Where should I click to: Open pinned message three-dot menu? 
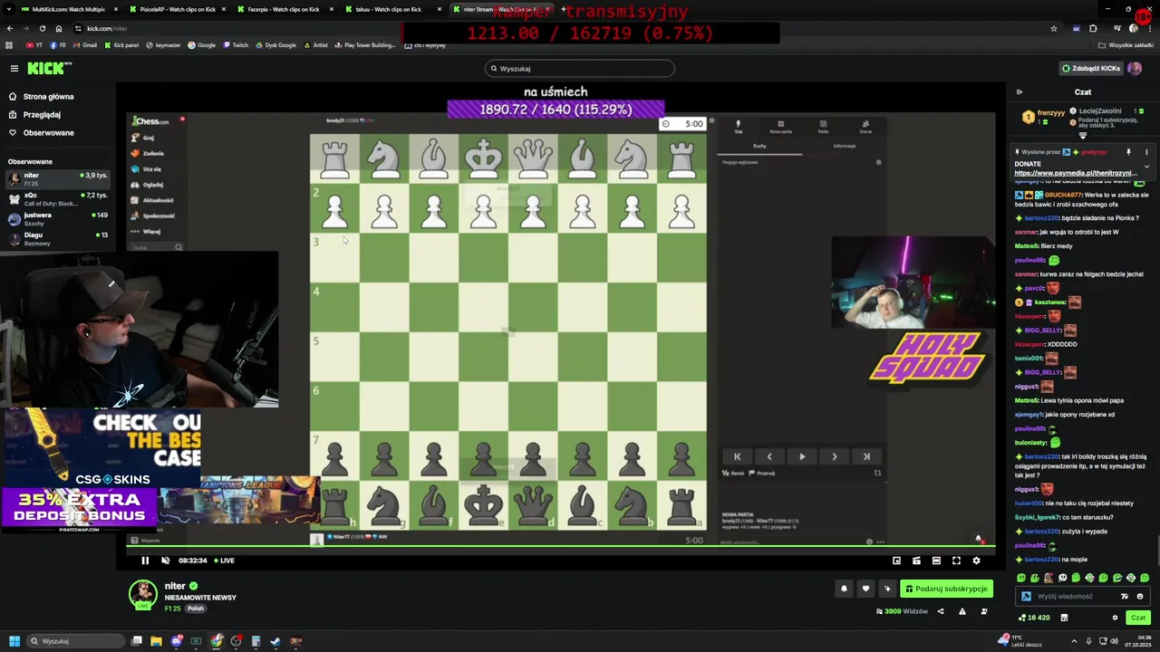1146,152
